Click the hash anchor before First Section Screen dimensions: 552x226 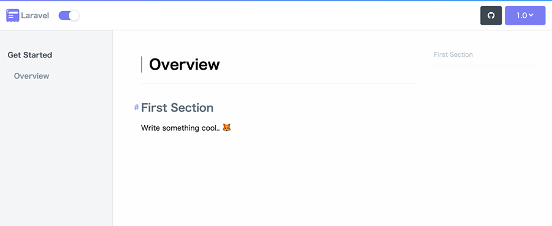click(137, 108)
